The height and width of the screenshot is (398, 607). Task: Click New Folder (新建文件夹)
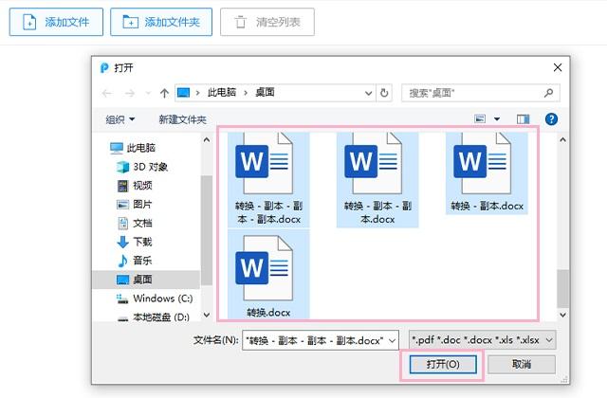coord(182,119)
